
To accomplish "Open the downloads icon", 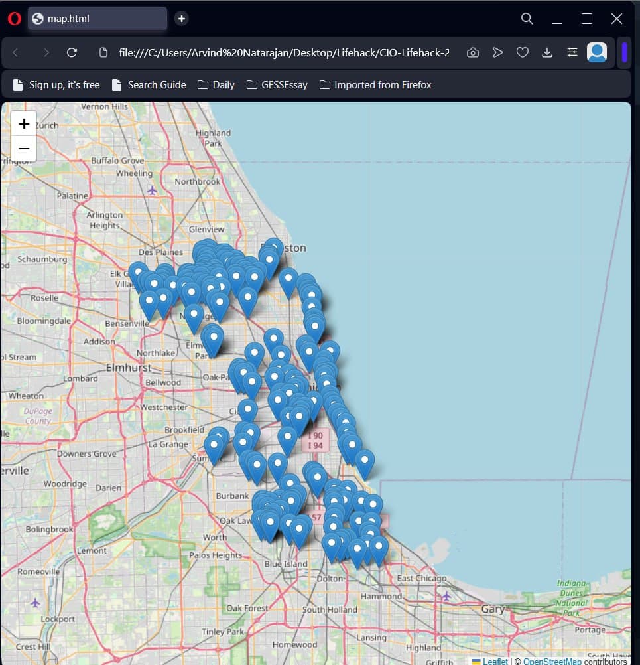I will (x=547, y=52).
